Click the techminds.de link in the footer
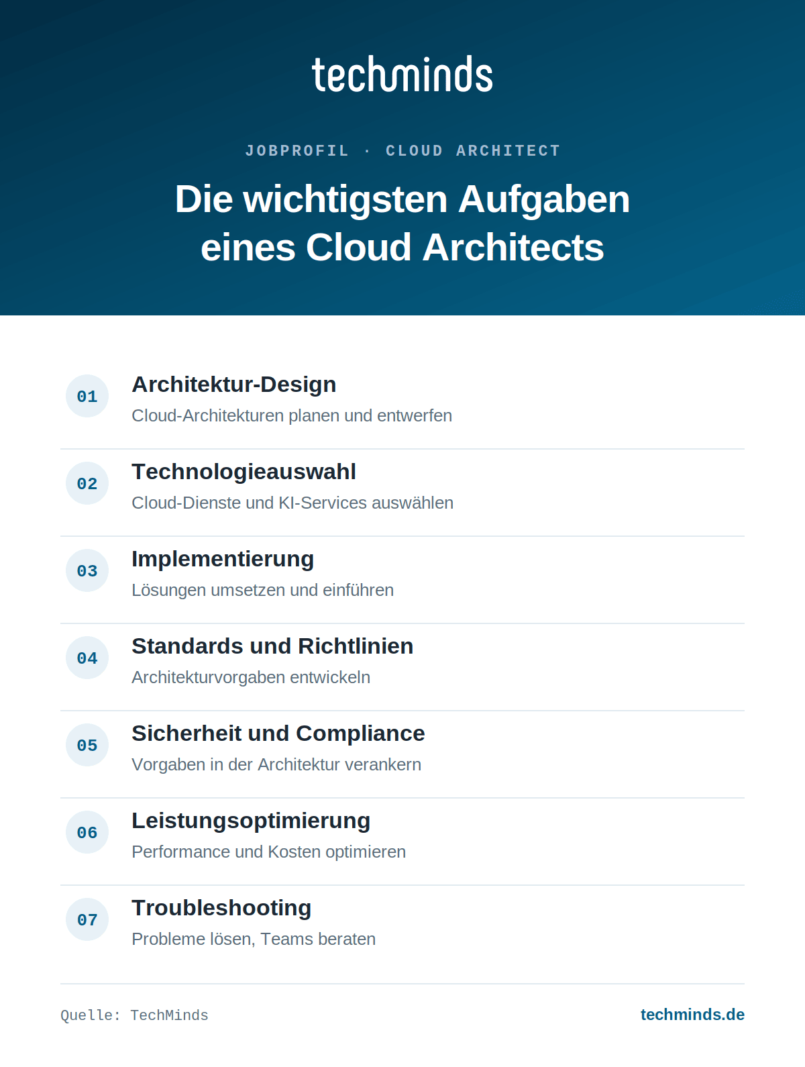The width and height of the screenshot is (805, 1067). 692,1015
